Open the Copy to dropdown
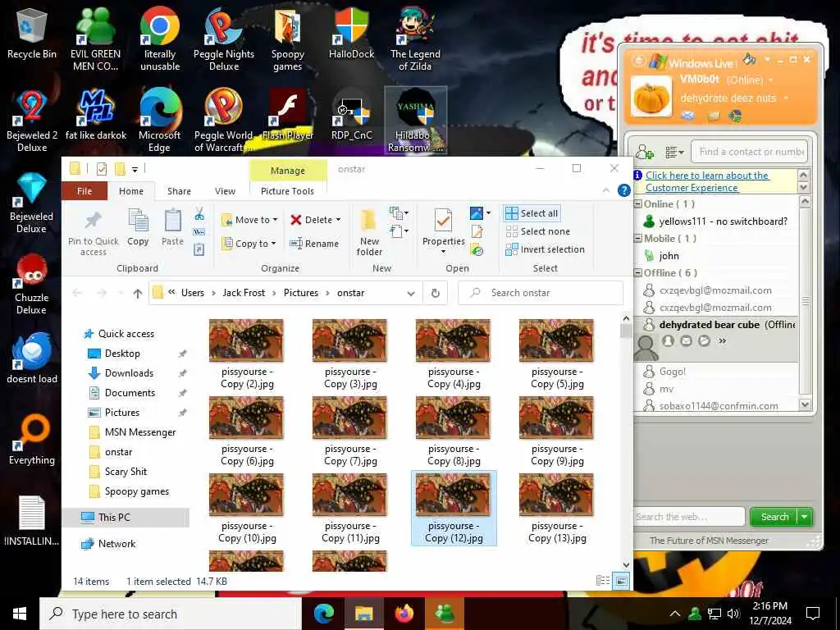 (249, 243)
